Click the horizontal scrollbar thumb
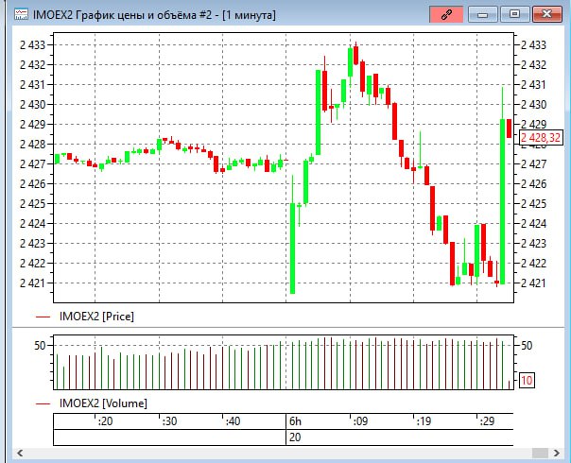Image resolution: width=571 pixels, height=463 pixels. [540, 454]
